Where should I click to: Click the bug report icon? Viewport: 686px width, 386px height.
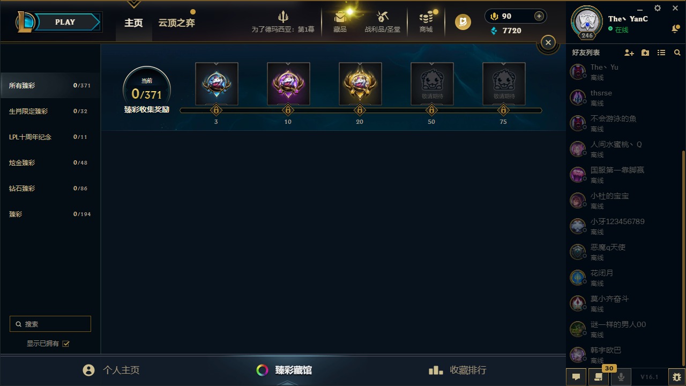677,377
